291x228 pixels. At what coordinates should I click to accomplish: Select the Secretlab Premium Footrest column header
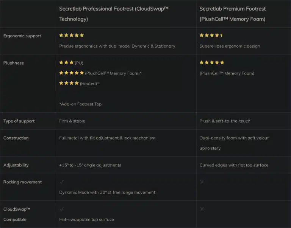coord(233,14)
